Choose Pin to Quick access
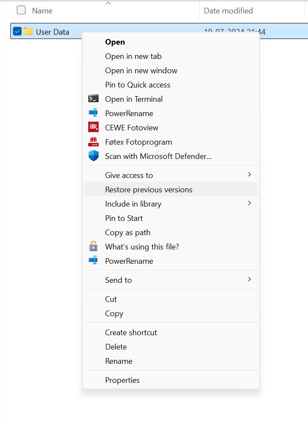The width and height of the screenshot is (308, 424). (x=138, y=84)
